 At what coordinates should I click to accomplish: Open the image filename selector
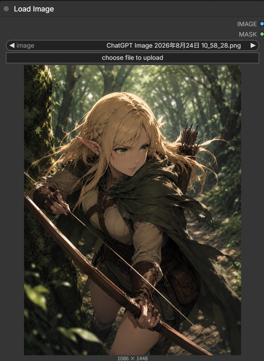tap(133, 45)
